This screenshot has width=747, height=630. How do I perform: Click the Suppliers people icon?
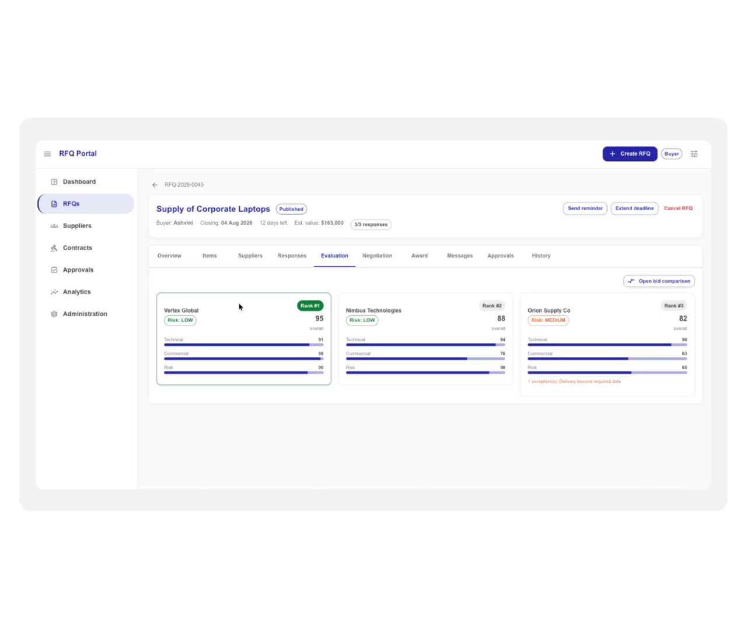54,226
